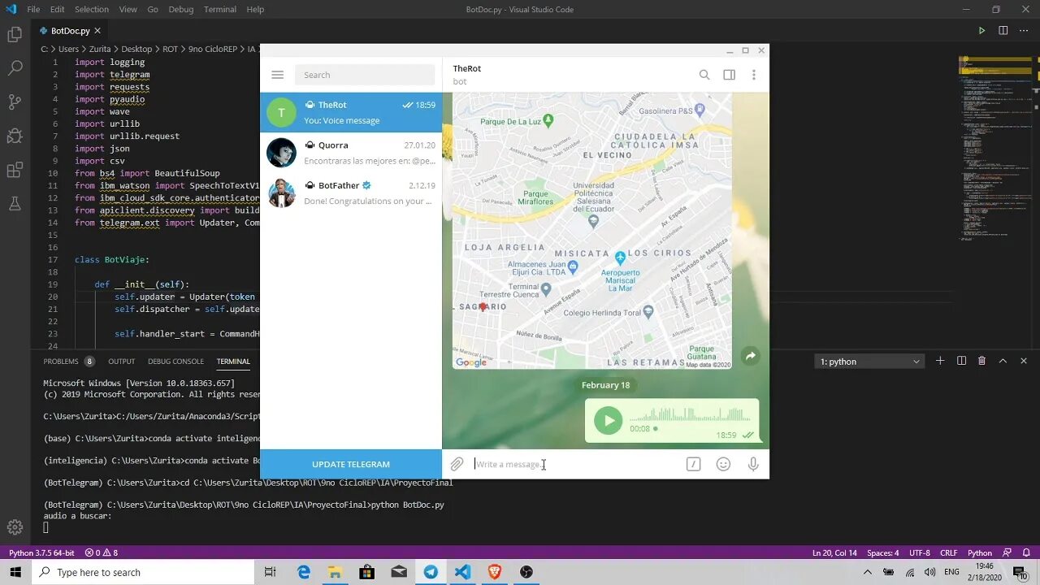Kill the terminal with trash icon

pos(981,361)
